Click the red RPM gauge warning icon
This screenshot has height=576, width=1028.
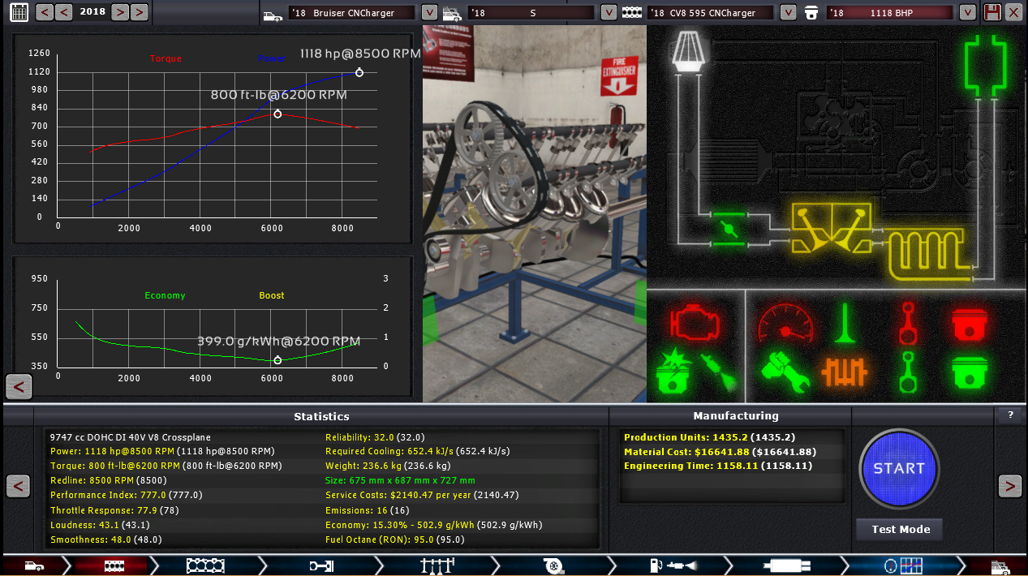coord(785,322)
